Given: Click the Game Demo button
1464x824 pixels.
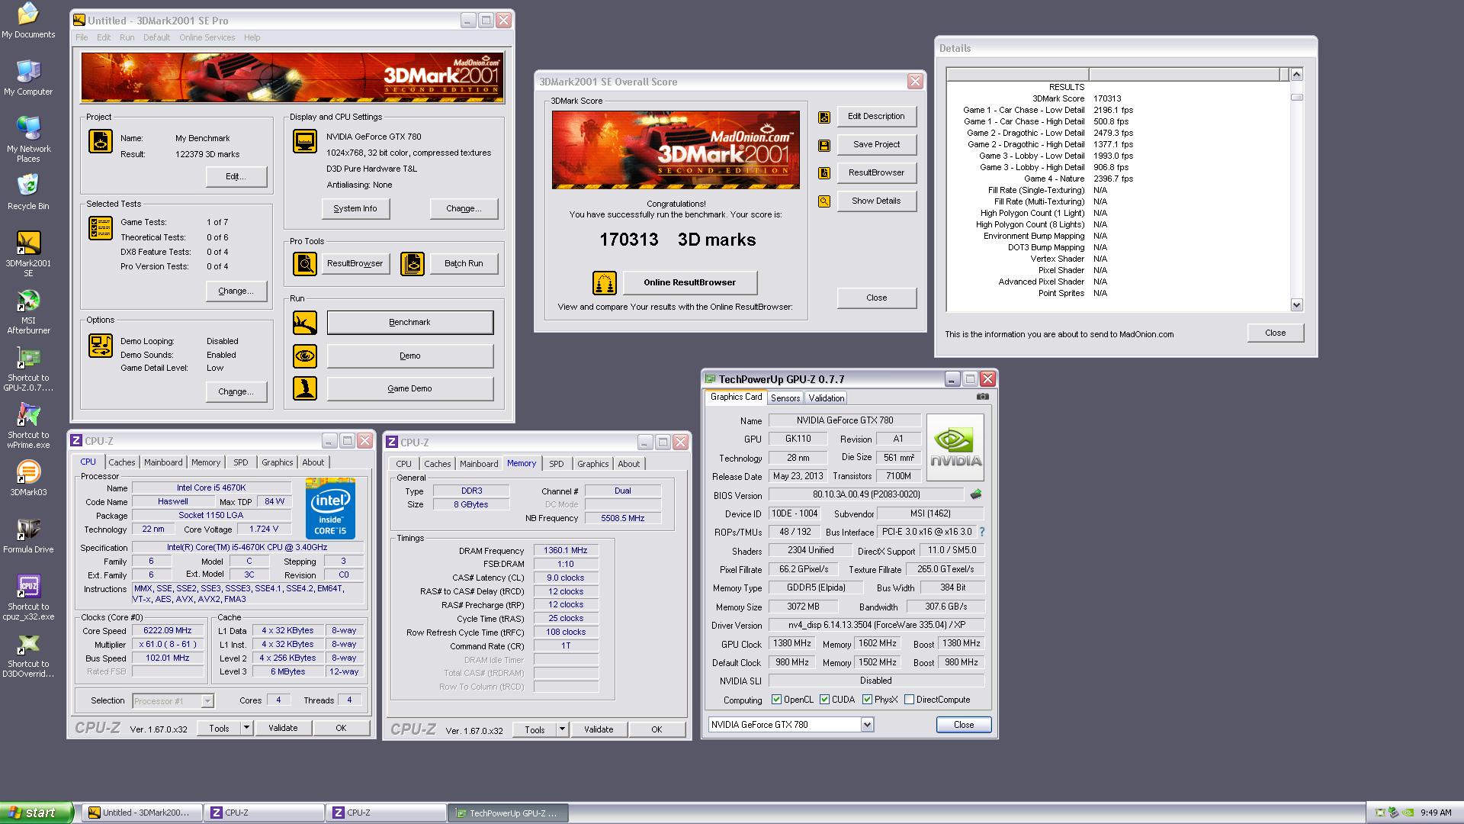Looking at the screenshot, I should pyautogui.click(x=410, y=389).
